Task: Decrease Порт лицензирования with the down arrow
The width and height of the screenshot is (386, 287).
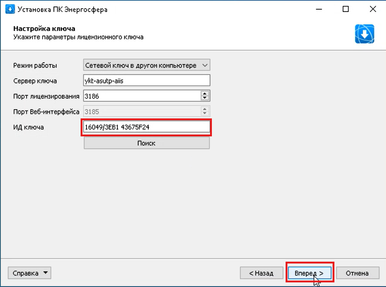Action: tap(205, 99)
